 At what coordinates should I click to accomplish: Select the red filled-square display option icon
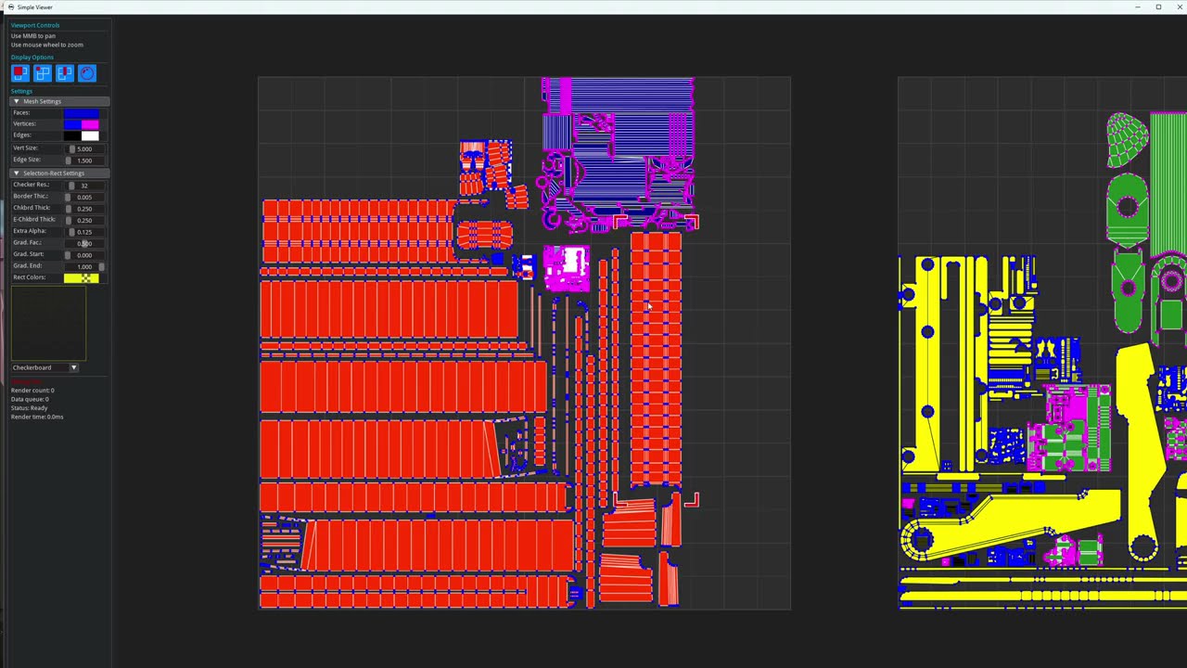click(x=19, y=73)
